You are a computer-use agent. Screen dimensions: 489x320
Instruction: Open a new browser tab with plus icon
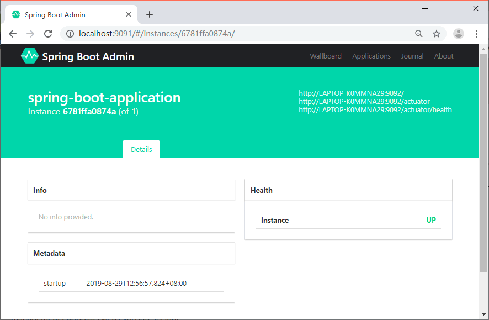pyautogui.click(x=150, y=14)
